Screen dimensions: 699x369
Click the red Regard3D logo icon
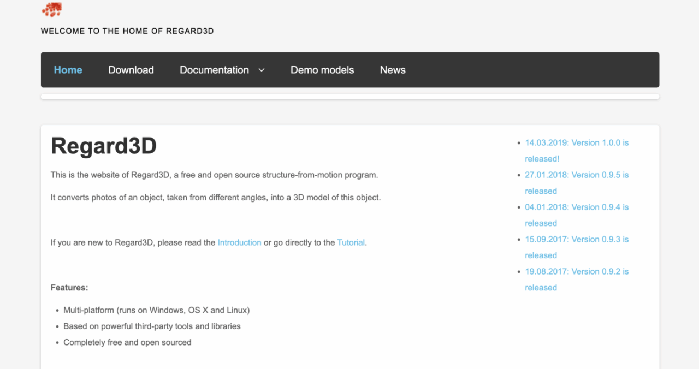(52, 9)
